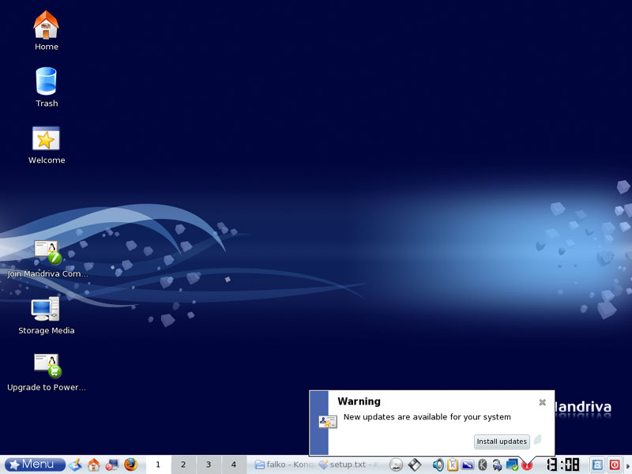Select the Welcome desktop icon

46,145
